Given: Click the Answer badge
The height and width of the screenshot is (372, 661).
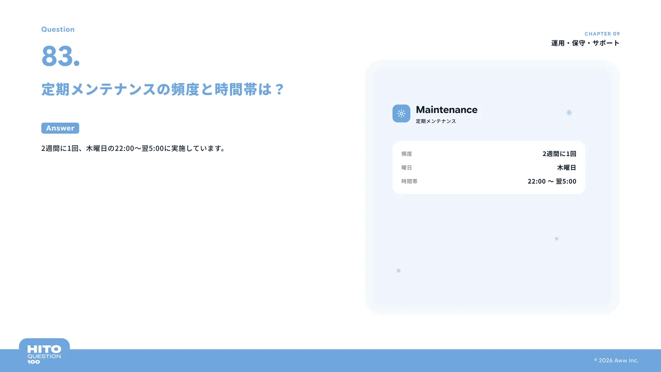Looking at the screenshot, I should pos(60,128).
